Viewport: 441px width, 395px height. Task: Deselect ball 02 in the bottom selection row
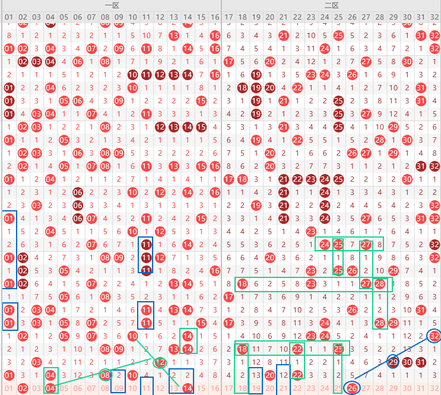tap(23, 388)
